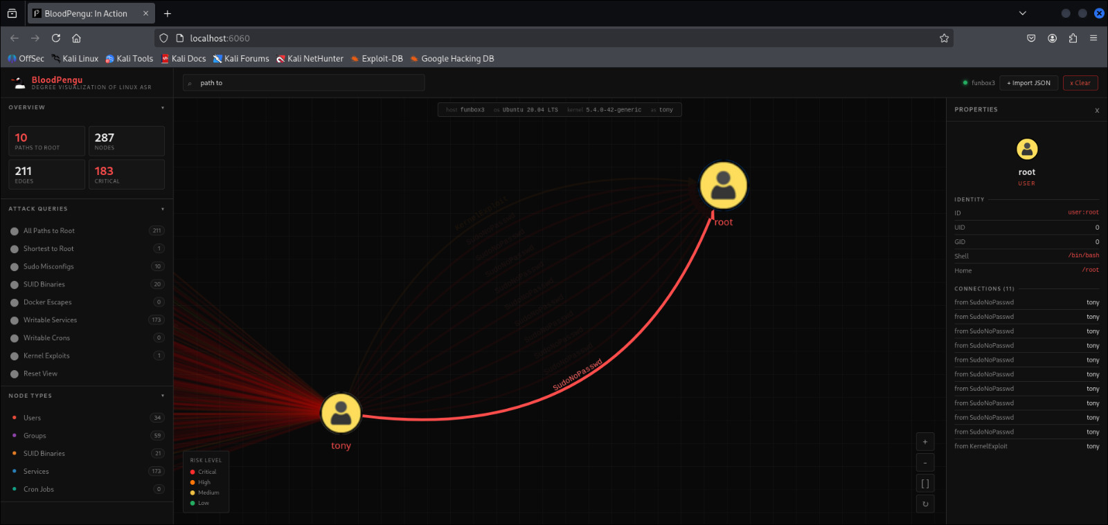Open Google Hacking DB bookmark
The width and height of the screenshot is (1108, 525).
(452, 59)
